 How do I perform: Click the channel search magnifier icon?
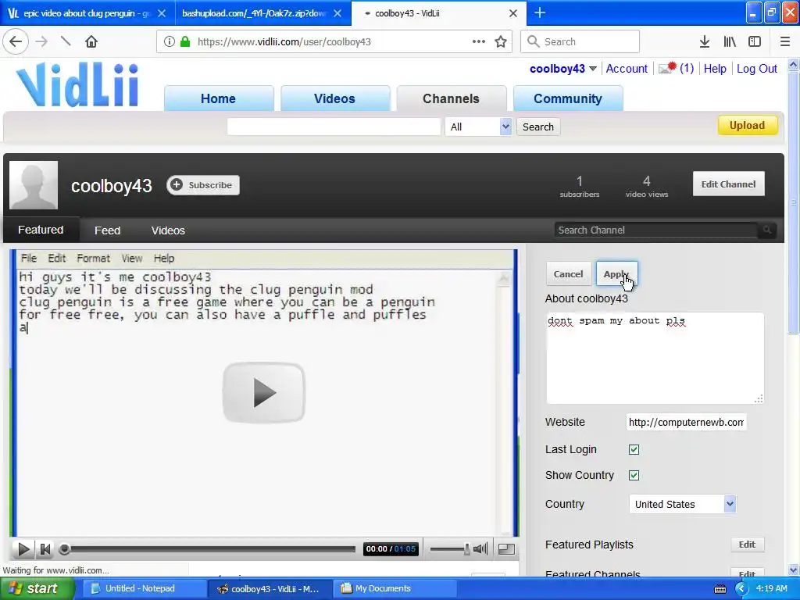coord(767,230)
